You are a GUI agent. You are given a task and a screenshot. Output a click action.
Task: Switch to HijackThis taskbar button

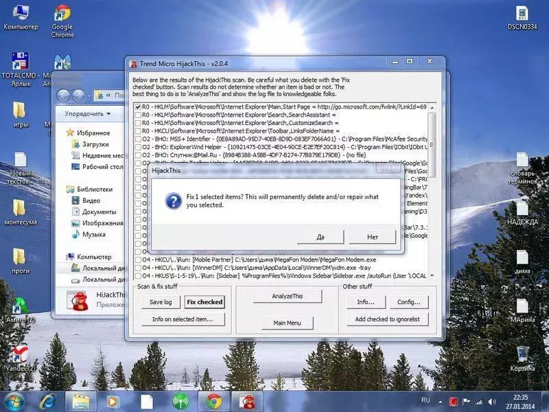pyautogui.click(x=248, y=402)
